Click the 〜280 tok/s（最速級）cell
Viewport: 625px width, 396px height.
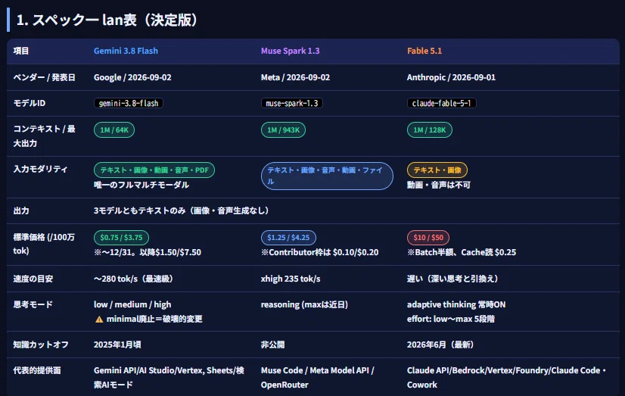pos(133,279)
